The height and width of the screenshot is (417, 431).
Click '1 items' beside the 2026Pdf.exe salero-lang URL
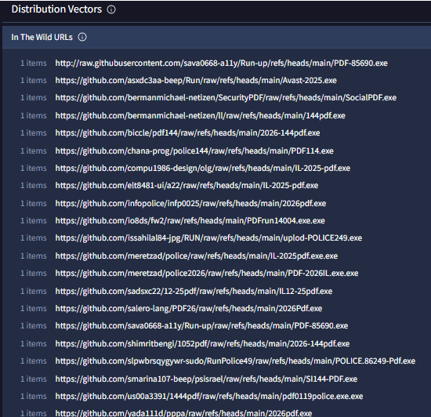pyautogui.click(x=34, y=308)
